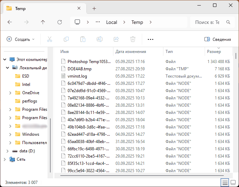Toggle the Сведения details pane
The width and height of the screenshot is (239, 187).
pos(217,39)
